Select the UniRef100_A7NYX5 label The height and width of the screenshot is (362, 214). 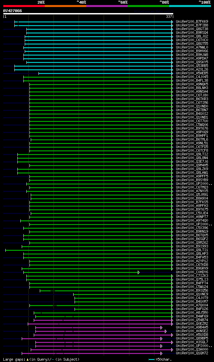[192, 191]
